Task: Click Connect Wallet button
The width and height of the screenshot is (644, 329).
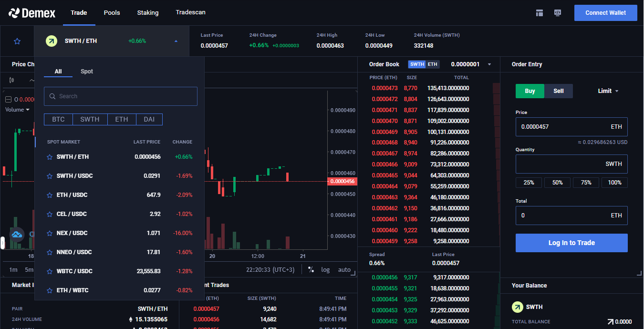Action: (606, 13)
